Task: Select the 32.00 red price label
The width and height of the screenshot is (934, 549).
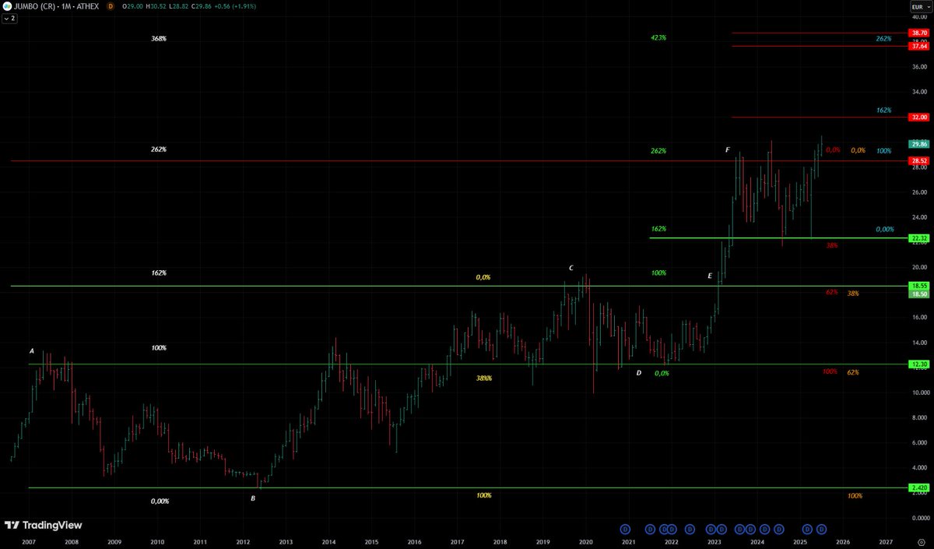Action: (918, 117)
